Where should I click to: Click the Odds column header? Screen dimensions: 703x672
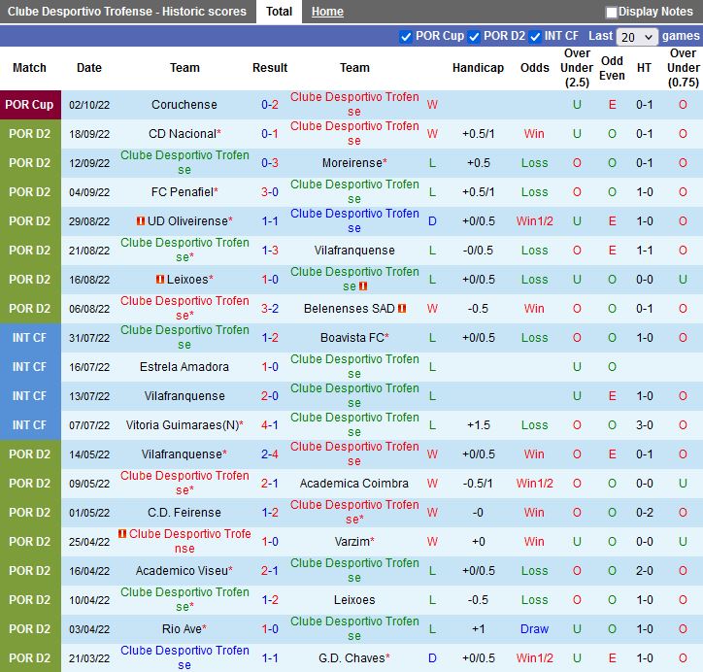tap(534, 68)
